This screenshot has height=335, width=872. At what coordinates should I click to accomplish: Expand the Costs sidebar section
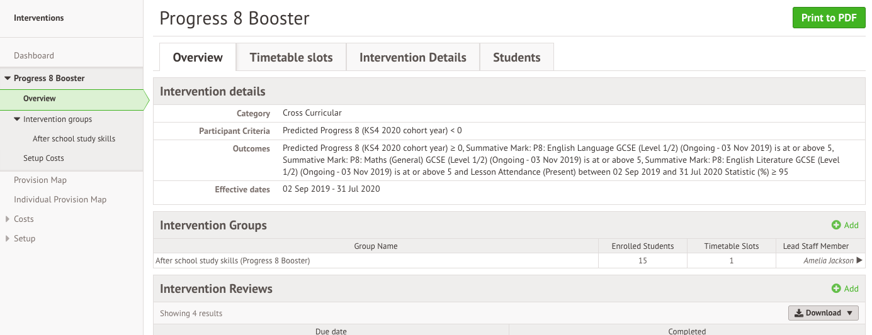pos(8,219)
